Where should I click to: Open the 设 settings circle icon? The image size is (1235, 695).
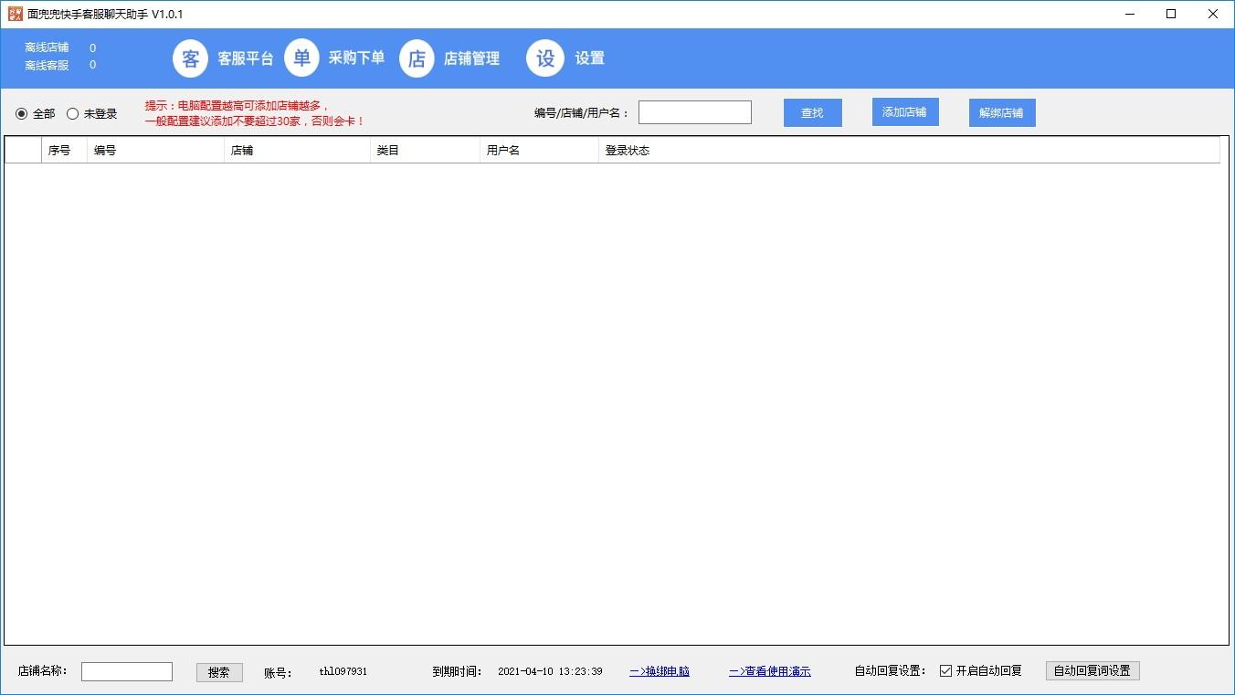click(x=544, y=58)
